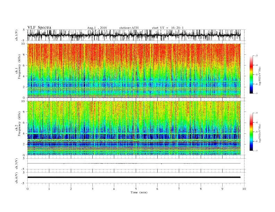Screen dimensions: 275x212
Task: Click the ch.1 "Frequency (kHz)" axis label
Action: point(19,67)
